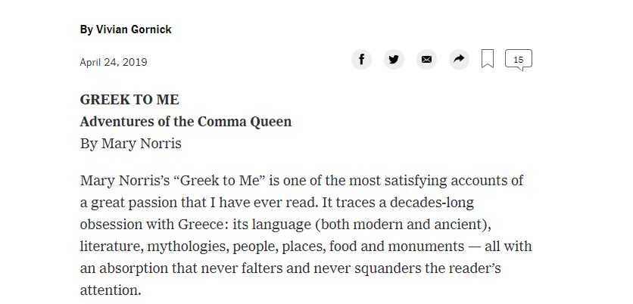Click the "GREEK TO ME" book title

129,100
